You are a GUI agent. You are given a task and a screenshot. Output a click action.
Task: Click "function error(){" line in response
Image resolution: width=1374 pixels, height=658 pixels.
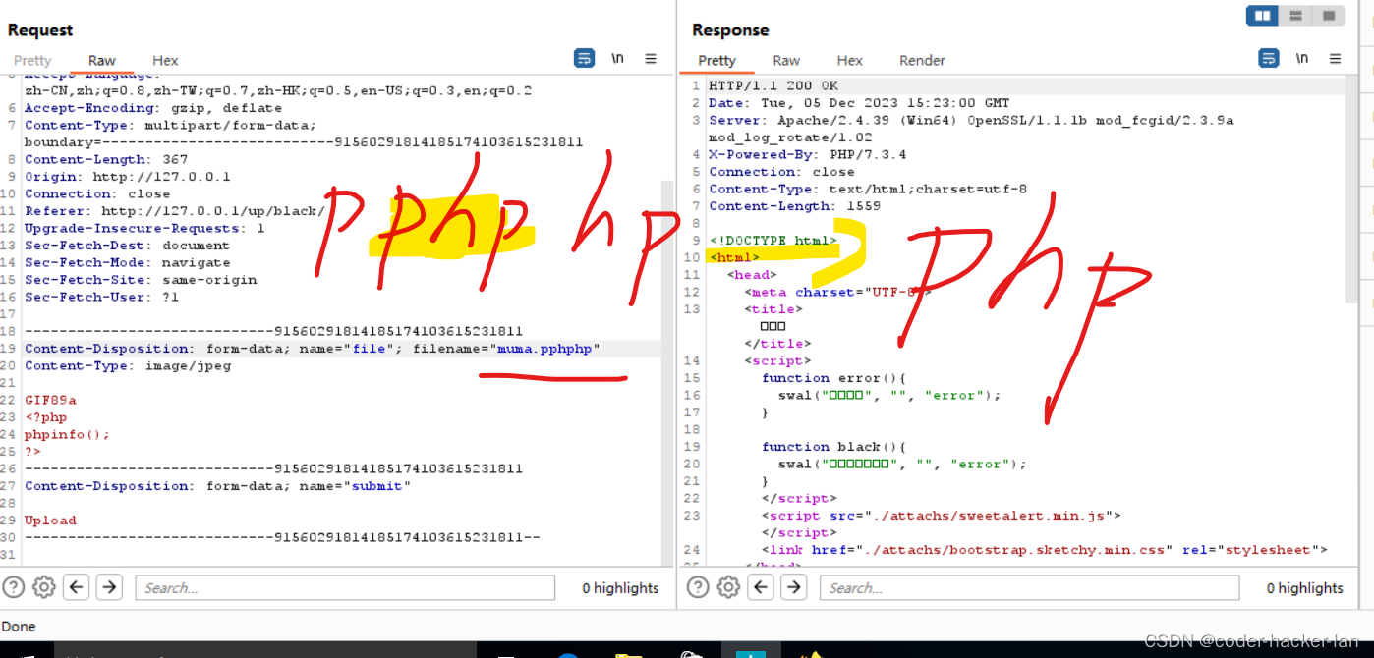point(833,378)
